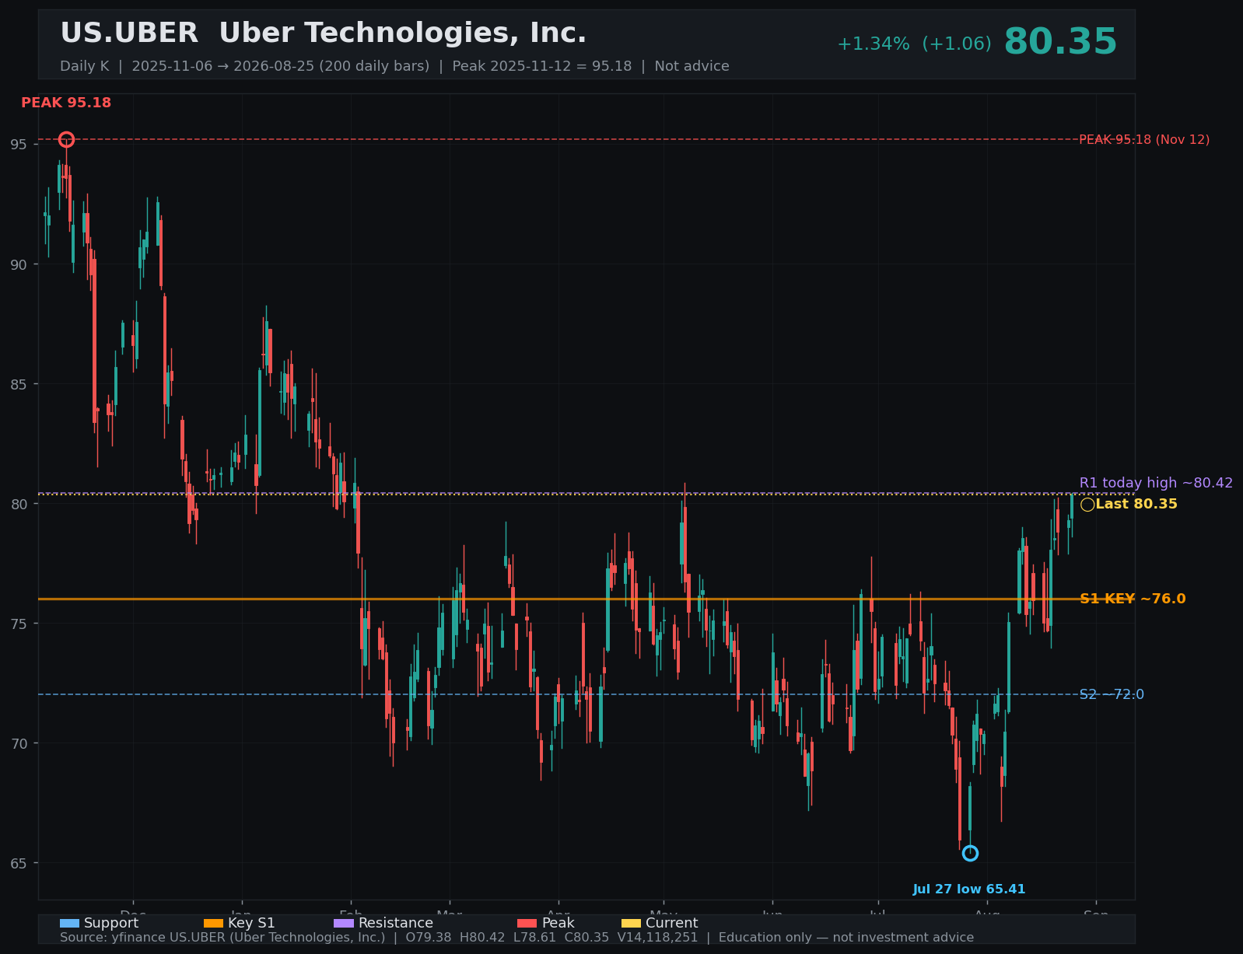Click the Last 80.35 label
This screenshot has height=954, width=1243.
pos(1136,504)
